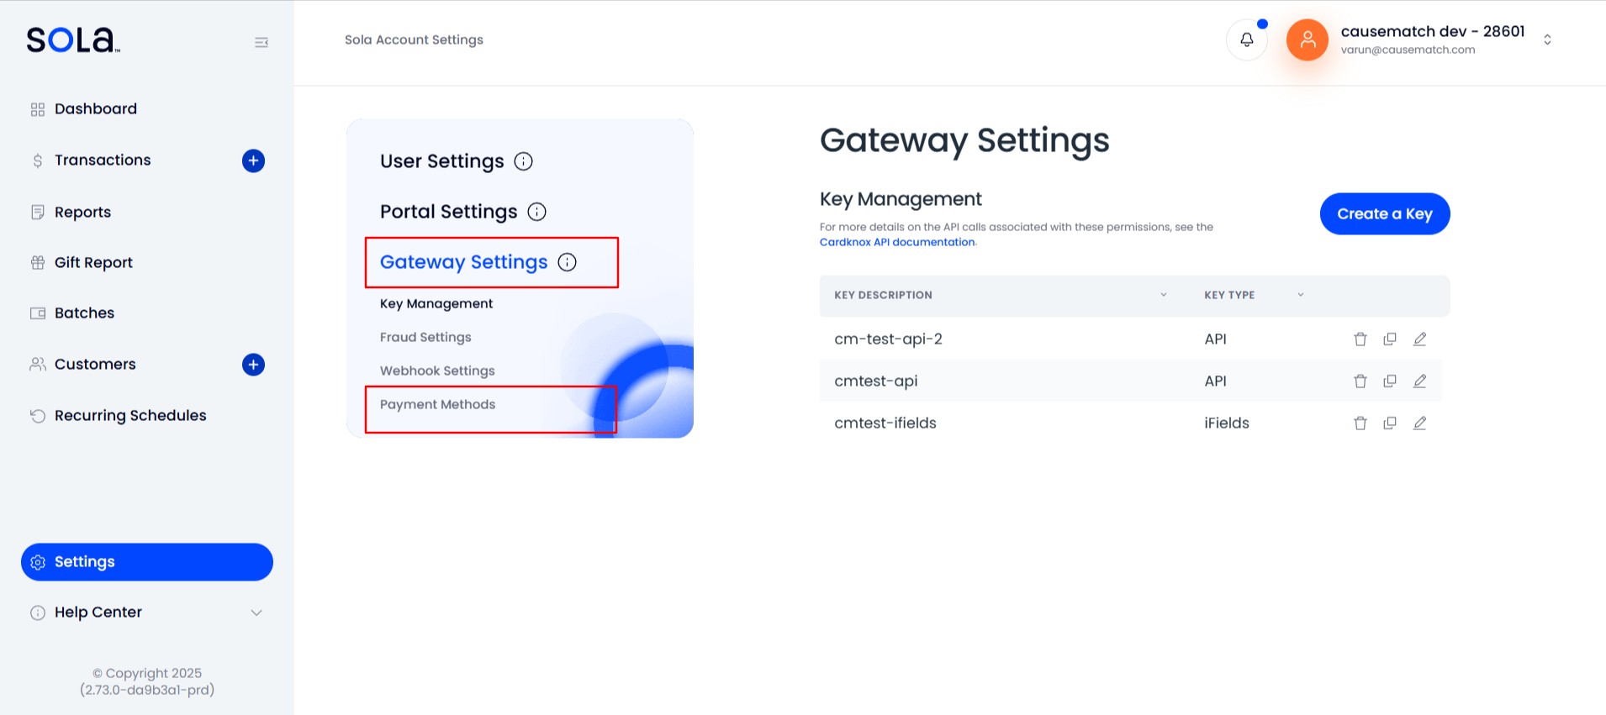Viewport: 1606px width, 715px height.
Task: Click the cmtest-ifields description cell
Action: tap(885, 423)
